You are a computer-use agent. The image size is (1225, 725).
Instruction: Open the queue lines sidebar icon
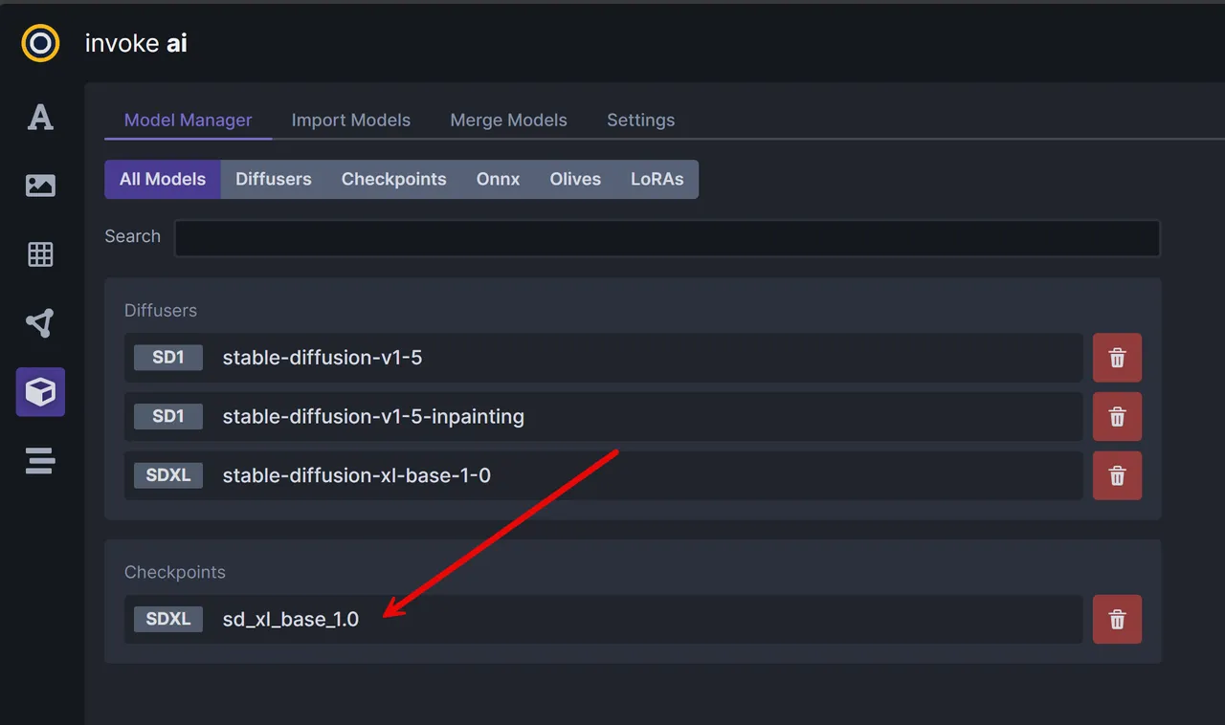40,461
